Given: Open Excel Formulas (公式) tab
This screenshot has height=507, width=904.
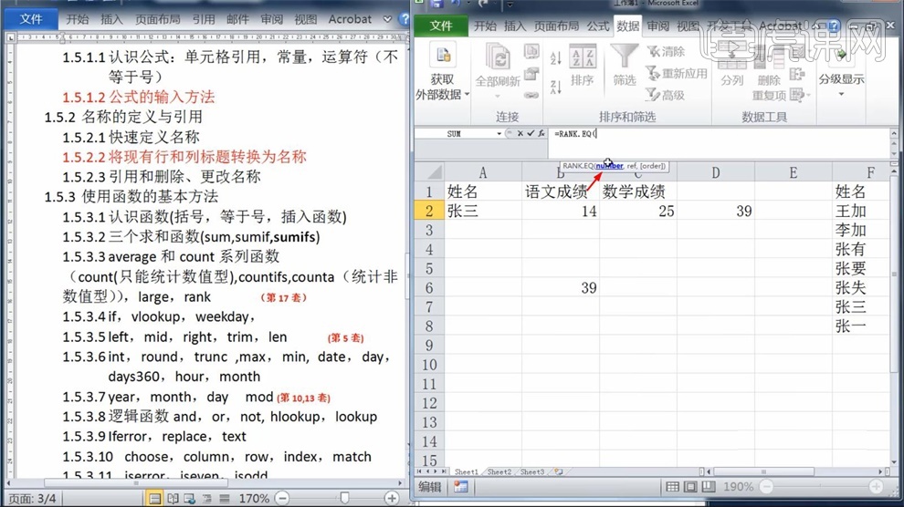Looking at the screenshot, I should pyautogui.click(x=598, y=26).
